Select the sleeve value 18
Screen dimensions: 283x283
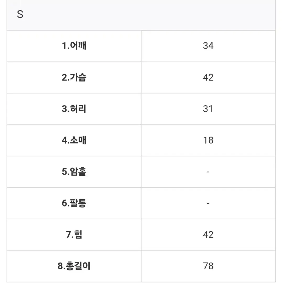(208, 140)
